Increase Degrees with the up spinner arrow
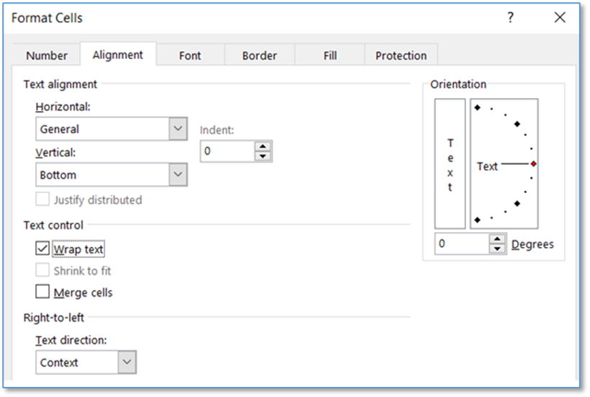 click(498, 239)
